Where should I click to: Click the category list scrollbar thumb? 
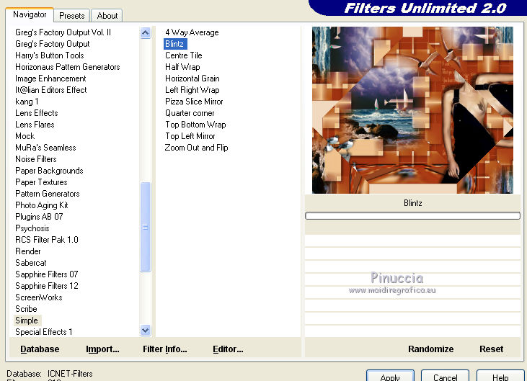tap(145, 227)
